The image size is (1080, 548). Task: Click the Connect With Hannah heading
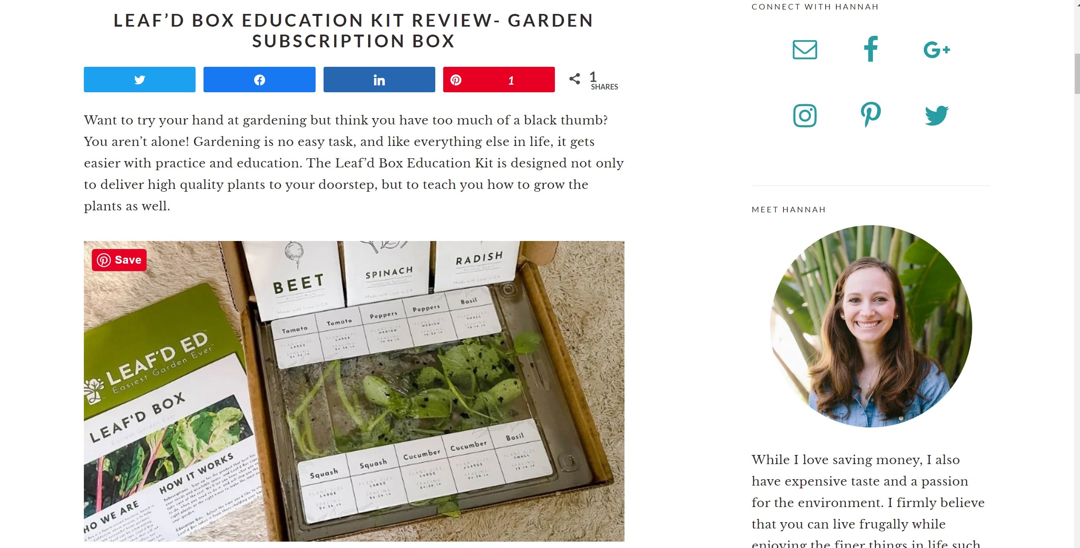[x=815, y=7]
